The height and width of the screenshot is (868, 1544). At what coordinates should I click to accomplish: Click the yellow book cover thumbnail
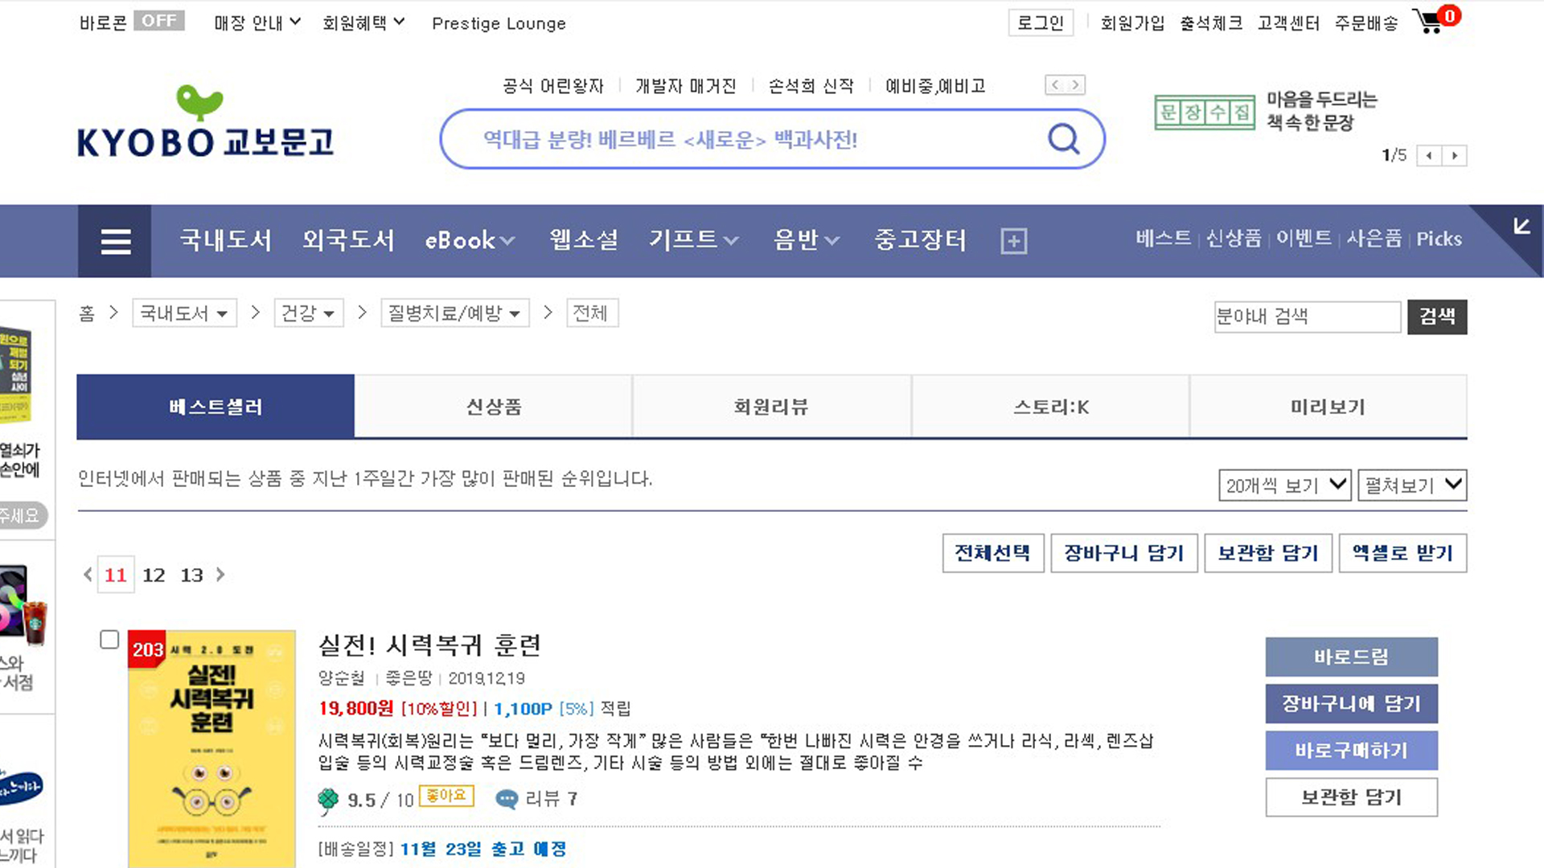coord(211,747)
